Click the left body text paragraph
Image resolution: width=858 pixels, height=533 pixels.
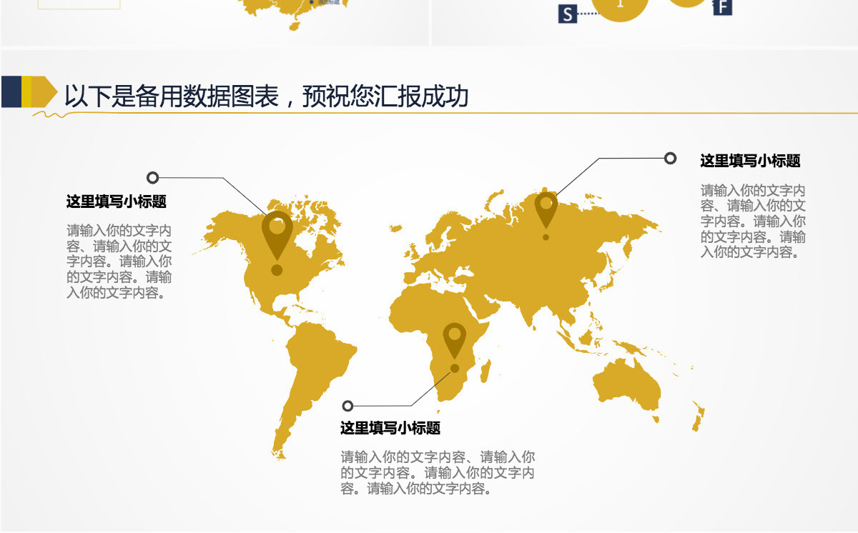pyautogui.click(x=119, y=261)
